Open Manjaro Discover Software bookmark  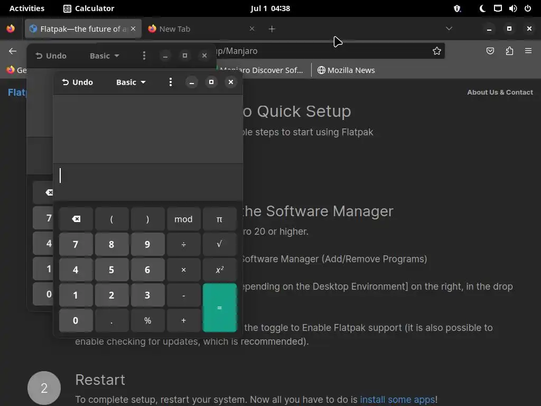click(261, 70)
